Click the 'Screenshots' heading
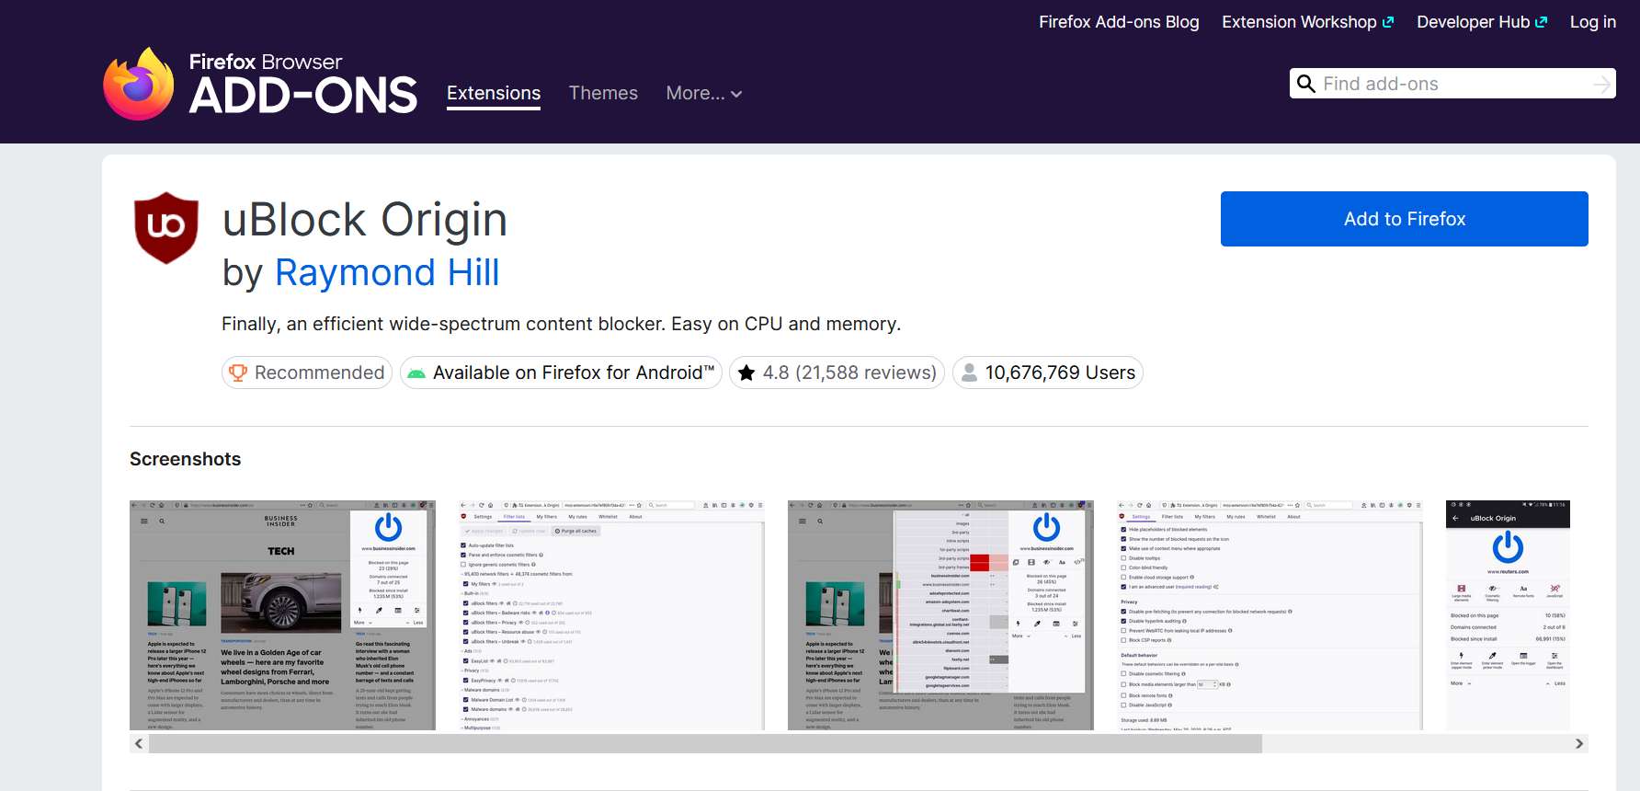Screen dimensions: 1640x791 click(x=185, y=459)
